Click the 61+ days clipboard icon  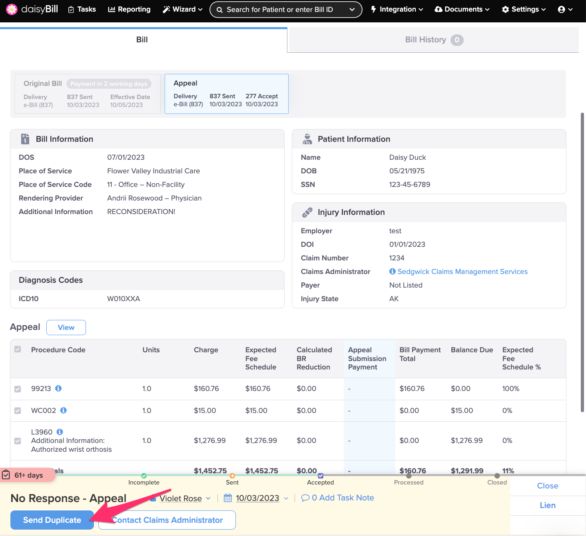click(6, 475)
